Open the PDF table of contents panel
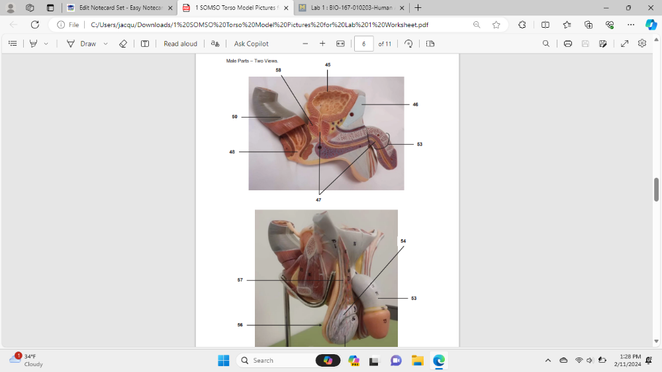The width and height of the screenshot is (662, 372). [x=13, y=44]
